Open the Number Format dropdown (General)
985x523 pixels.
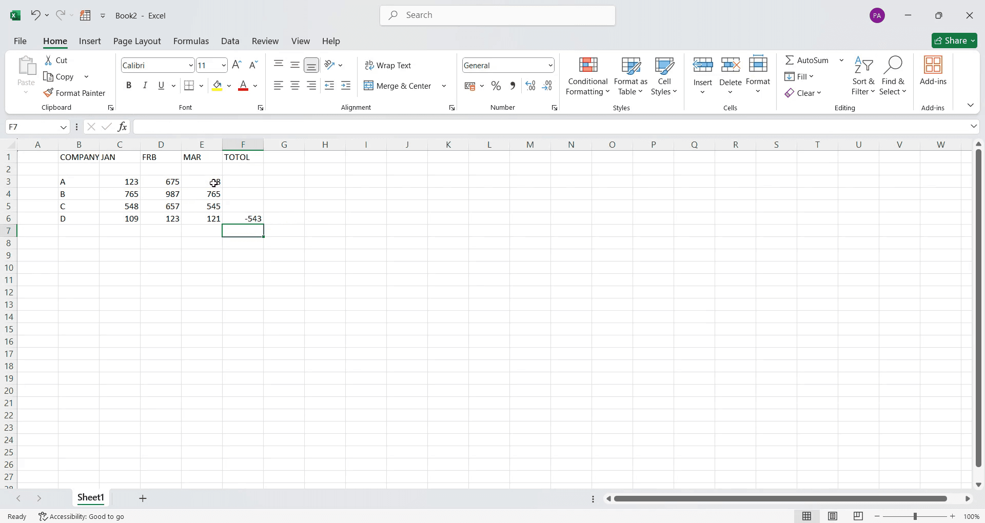550,66
